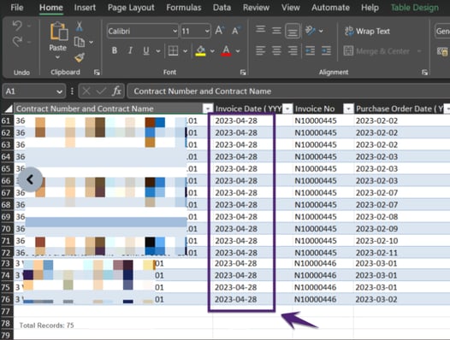
Task: Open the font size 11 dropdown
Action: 207,31
